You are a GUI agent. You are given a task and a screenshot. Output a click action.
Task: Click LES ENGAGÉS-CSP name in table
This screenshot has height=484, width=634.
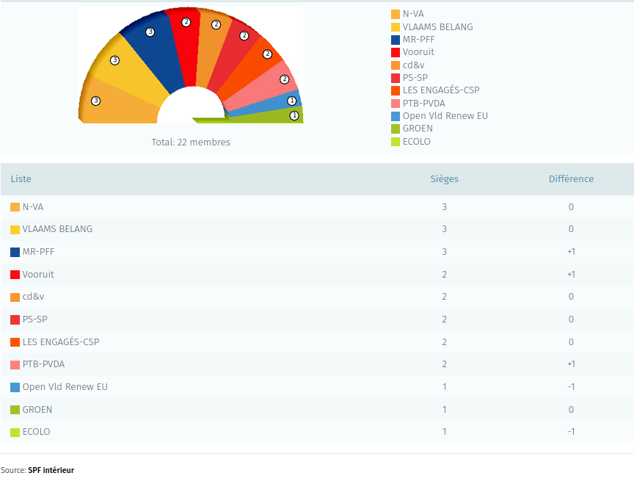pyautogui.click(x=61, y=342)
